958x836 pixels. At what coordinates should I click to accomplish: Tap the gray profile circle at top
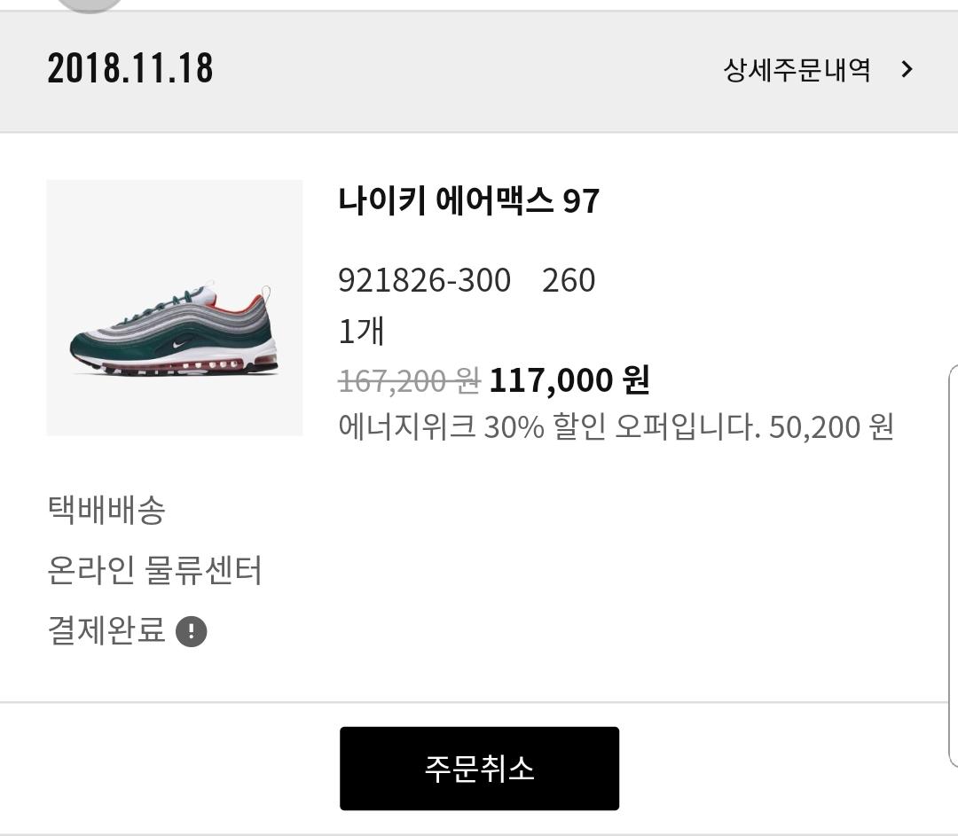89,4
